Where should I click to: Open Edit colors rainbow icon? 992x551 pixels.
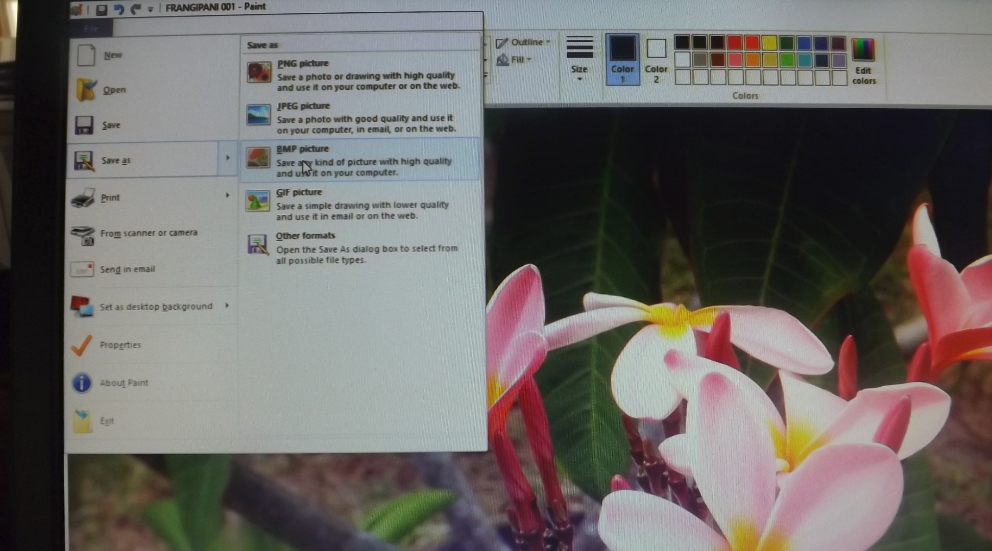coord(863,50)
